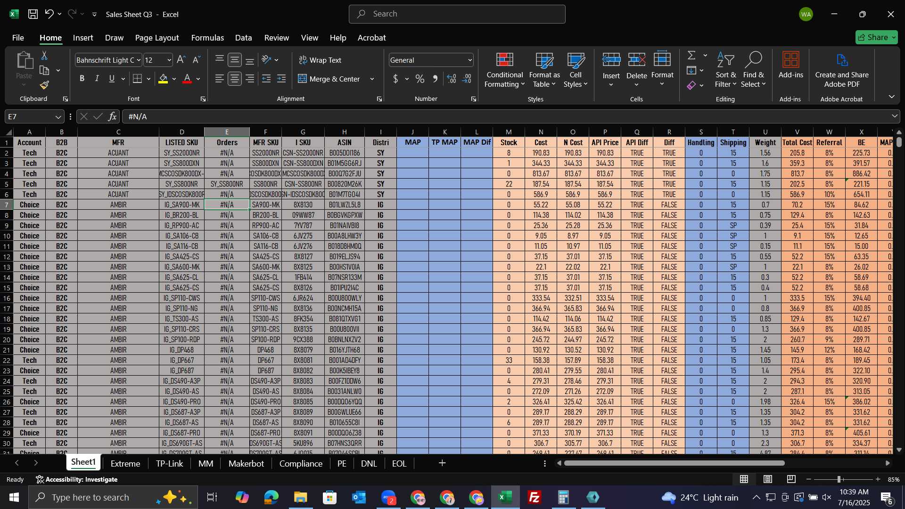905x509 pixels.
Task: Apply the yellow Fill Color swatch
Action: 163,79
